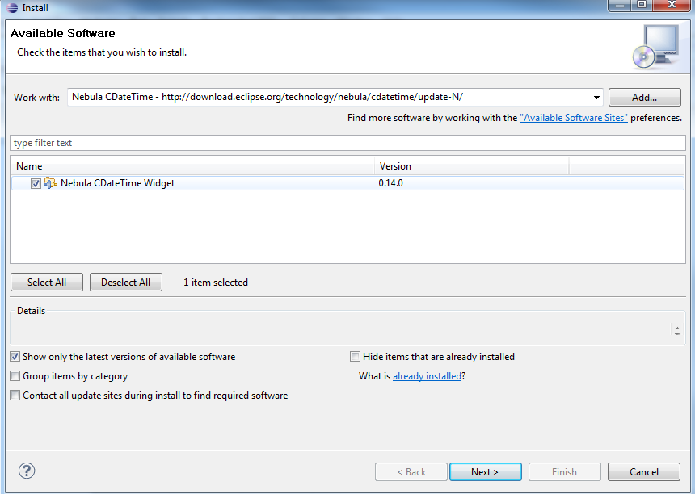Enable Group items by category

tap(15, 376)
